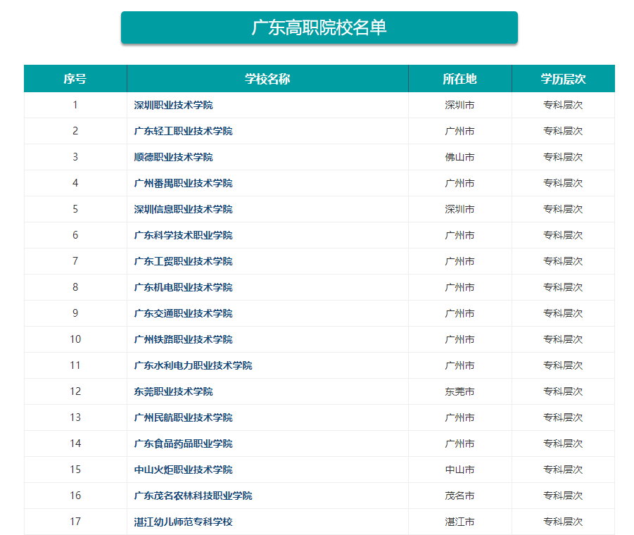Viewport: 634px width, 535px height.
Task: Open 深圳职业技术学院 school link
Action: (174, 105)
